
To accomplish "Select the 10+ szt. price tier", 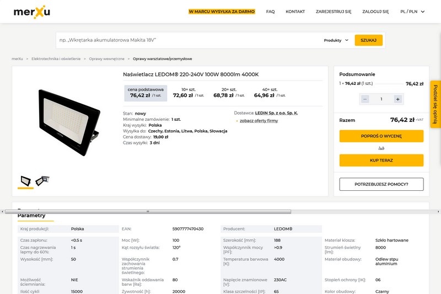I will 189,93.
